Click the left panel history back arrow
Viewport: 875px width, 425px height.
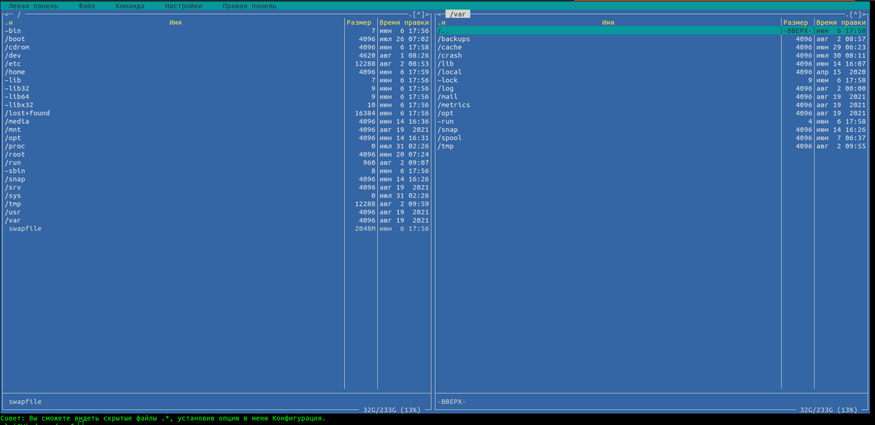point(7,15)
